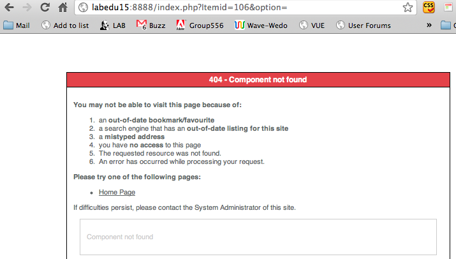Image resolution: width=456 pixels, height=259 pixels.
Task: Expand the hidden bookmarks overflow chevron
Action: click(429, 26)
